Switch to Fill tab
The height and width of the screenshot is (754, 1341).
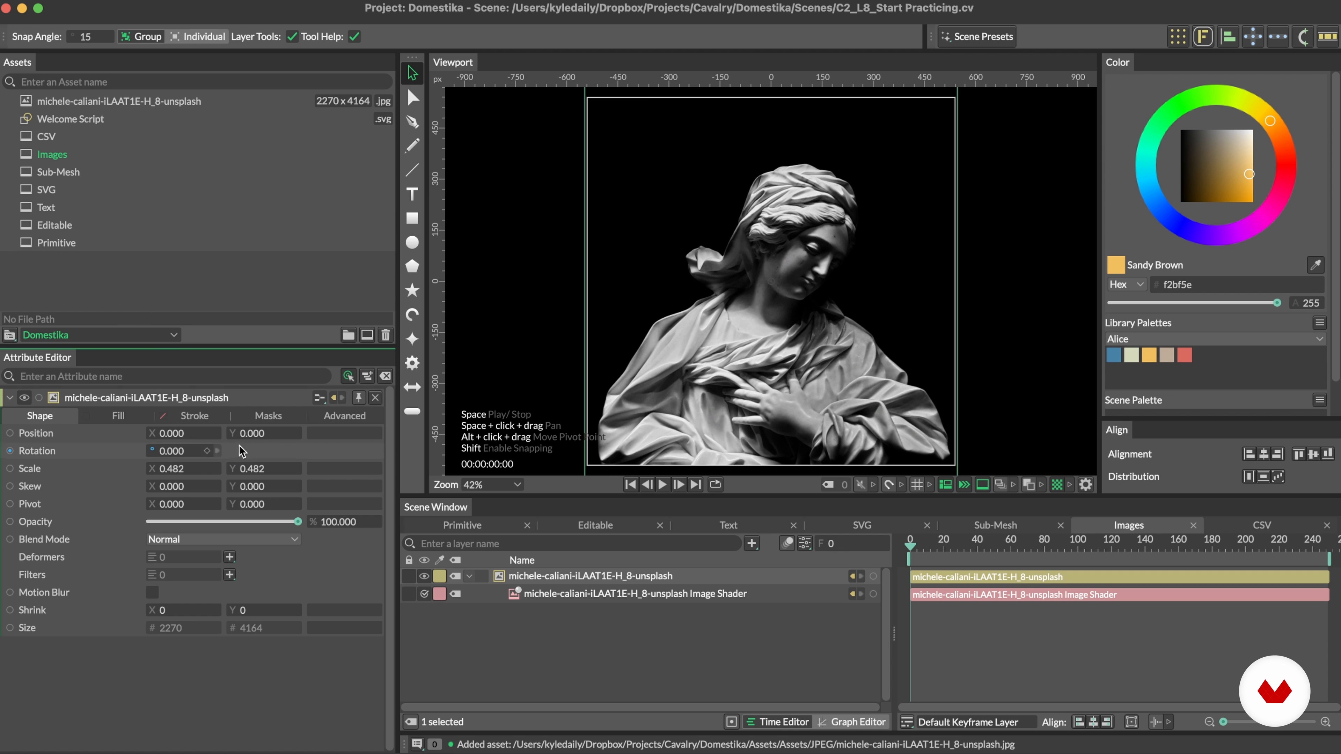click(x=118, y=416)
